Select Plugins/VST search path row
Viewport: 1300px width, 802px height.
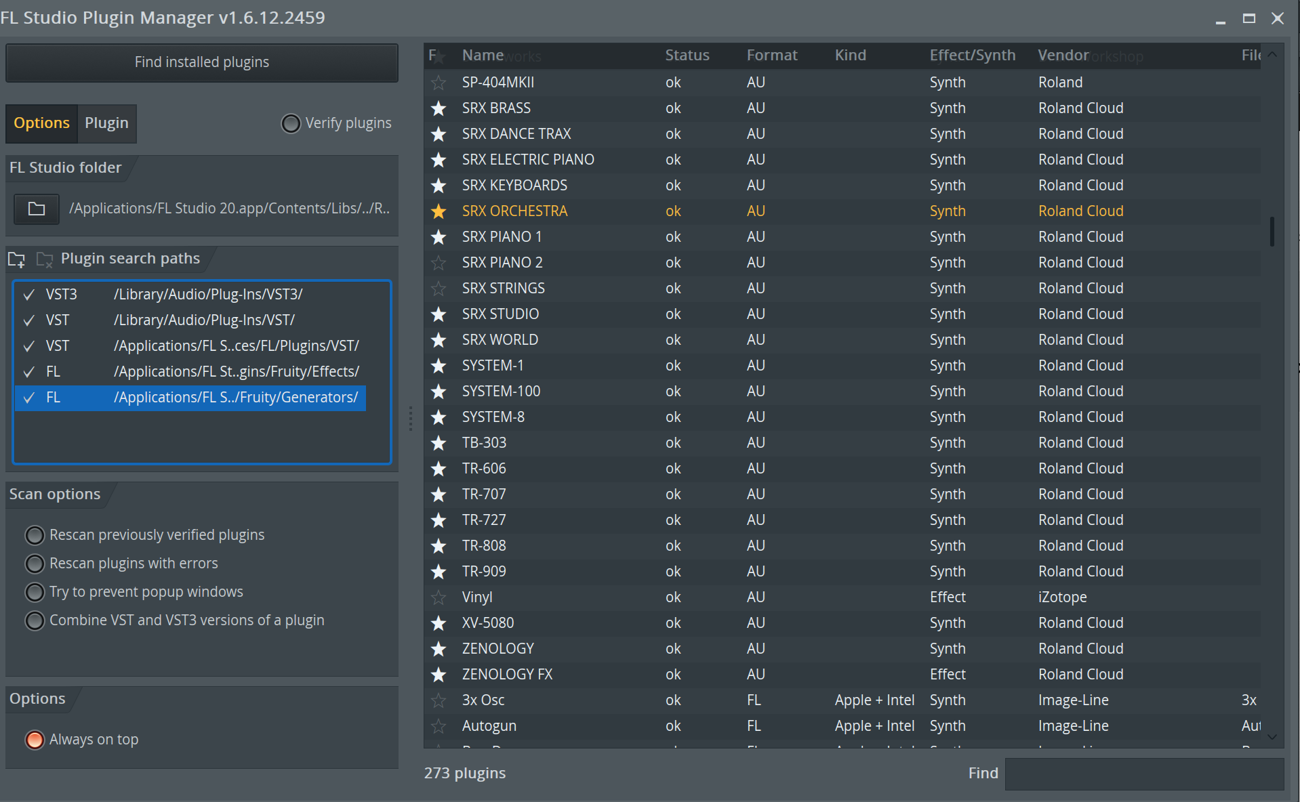(190, 346)
